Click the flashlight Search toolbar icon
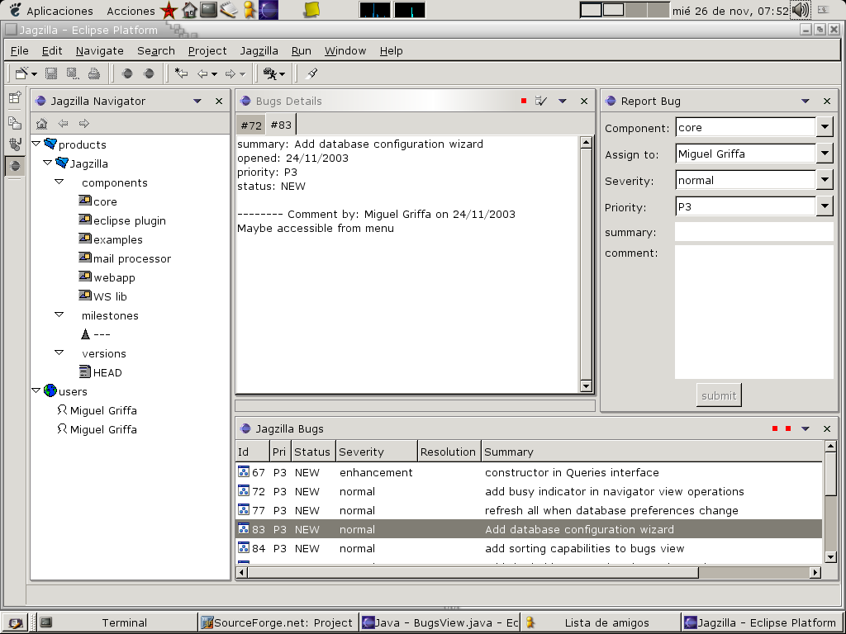The width and height of the screenshot is (846, 634). tap(311, 73)
